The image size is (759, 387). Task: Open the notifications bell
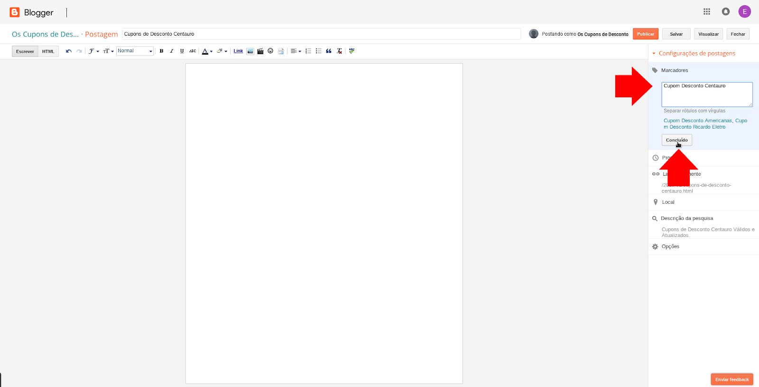pos(726,11)
